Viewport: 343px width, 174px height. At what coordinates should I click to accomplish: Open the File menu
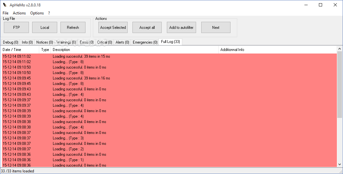click(5, 13)
